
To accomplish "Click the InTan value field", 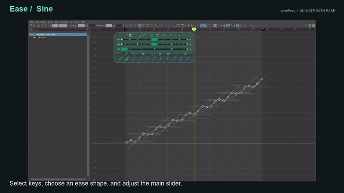I will coord(81,26).
